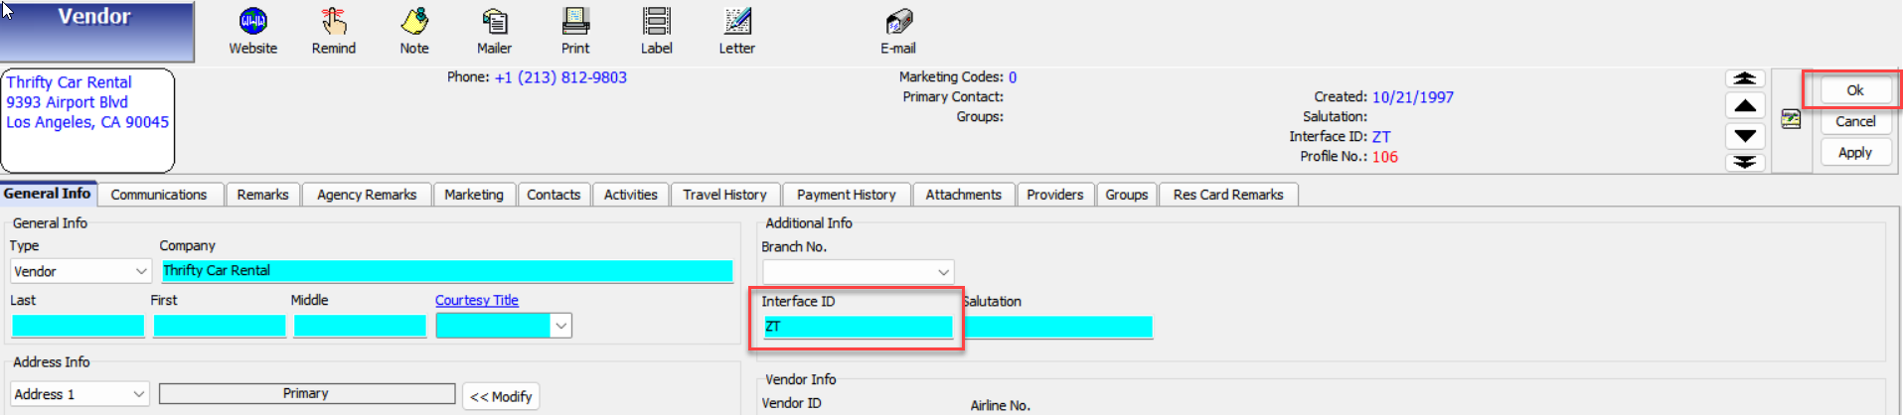The width and height of the screenshot is (1903, 415).
Task: Click the Vendor title header
Action: pyautogui.click(x=96, y=31)
